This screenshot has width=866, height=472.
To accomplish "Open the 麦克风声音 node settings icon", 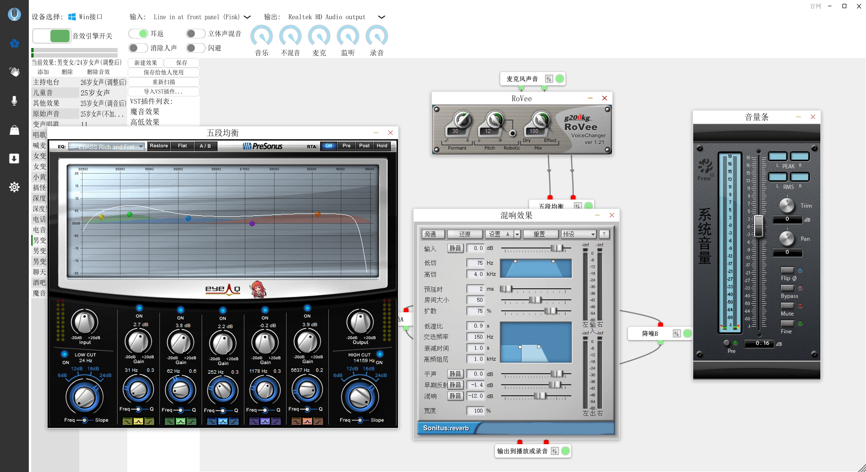I will click(x=549, y=79).
